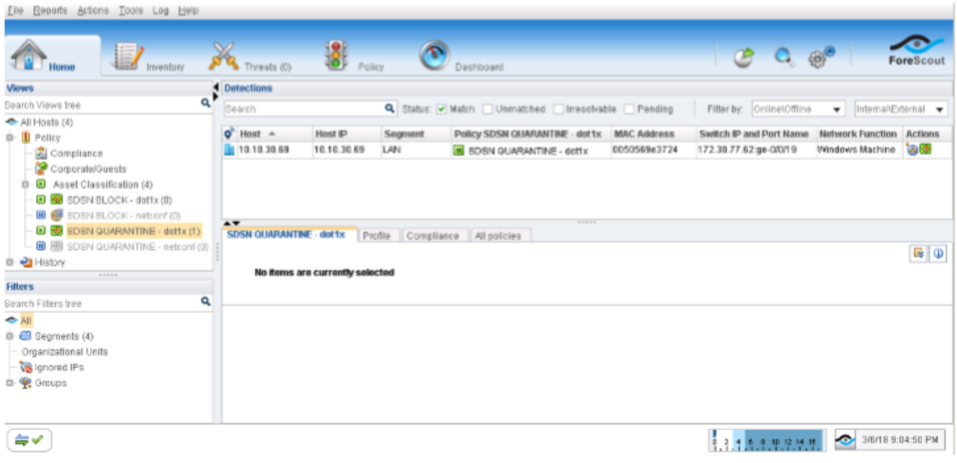Select the Ignored IPs filter
This screenshot has width=957, height=463.
(x=59, y=367)
